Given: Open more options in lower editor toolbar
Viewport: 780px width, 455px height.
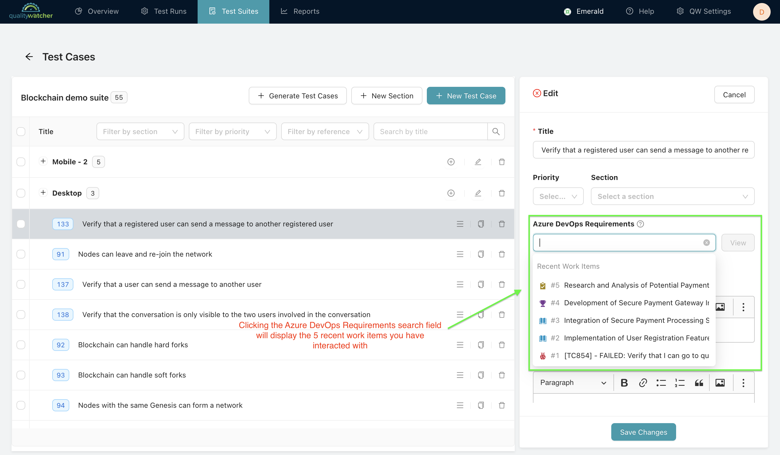Looking at the screenshot, I should pyautogui.click(x=743, y=383).
